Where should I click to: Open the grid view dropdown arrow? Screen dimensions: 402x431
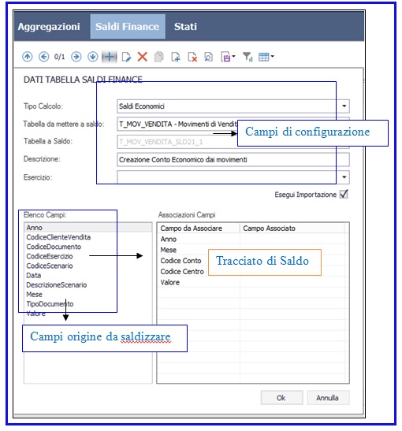pos(272,57)
